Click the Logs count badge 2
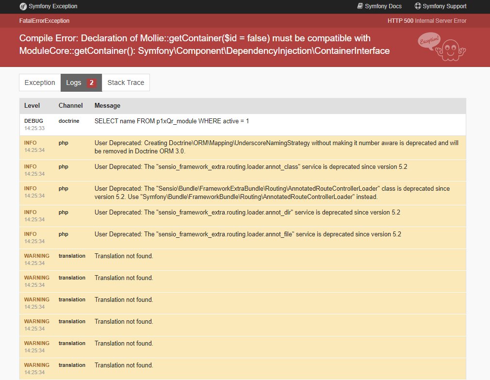 pos(92,83)
